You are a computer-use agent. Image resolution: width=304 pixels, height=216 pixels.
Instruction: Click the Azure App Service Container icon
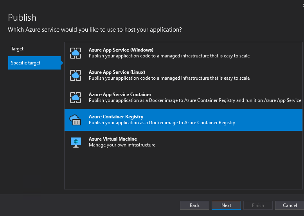(x=75, y=98)
